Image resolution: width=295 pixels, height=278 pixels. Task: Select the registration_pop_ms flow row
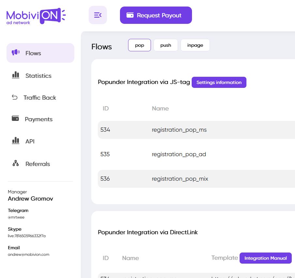179,130
